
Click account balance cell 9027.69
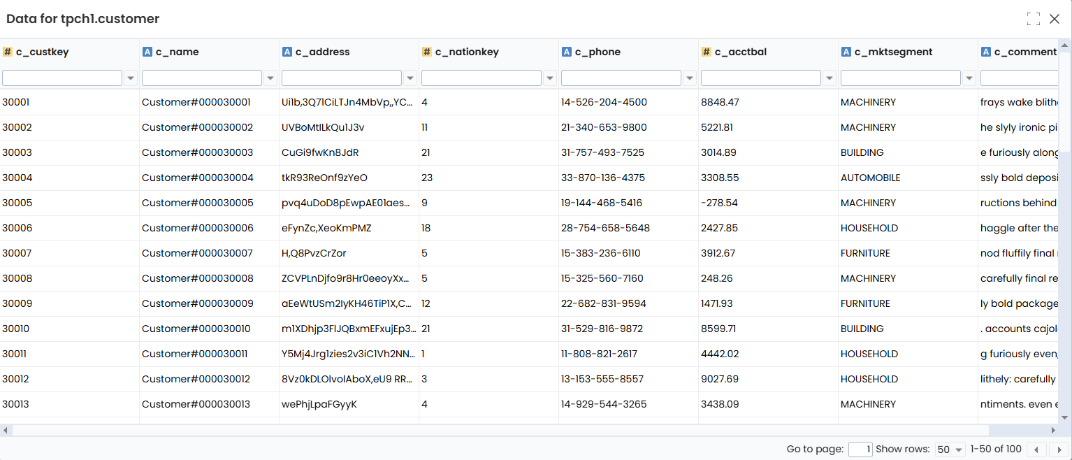pyautogui.click(x=769, y=379)
